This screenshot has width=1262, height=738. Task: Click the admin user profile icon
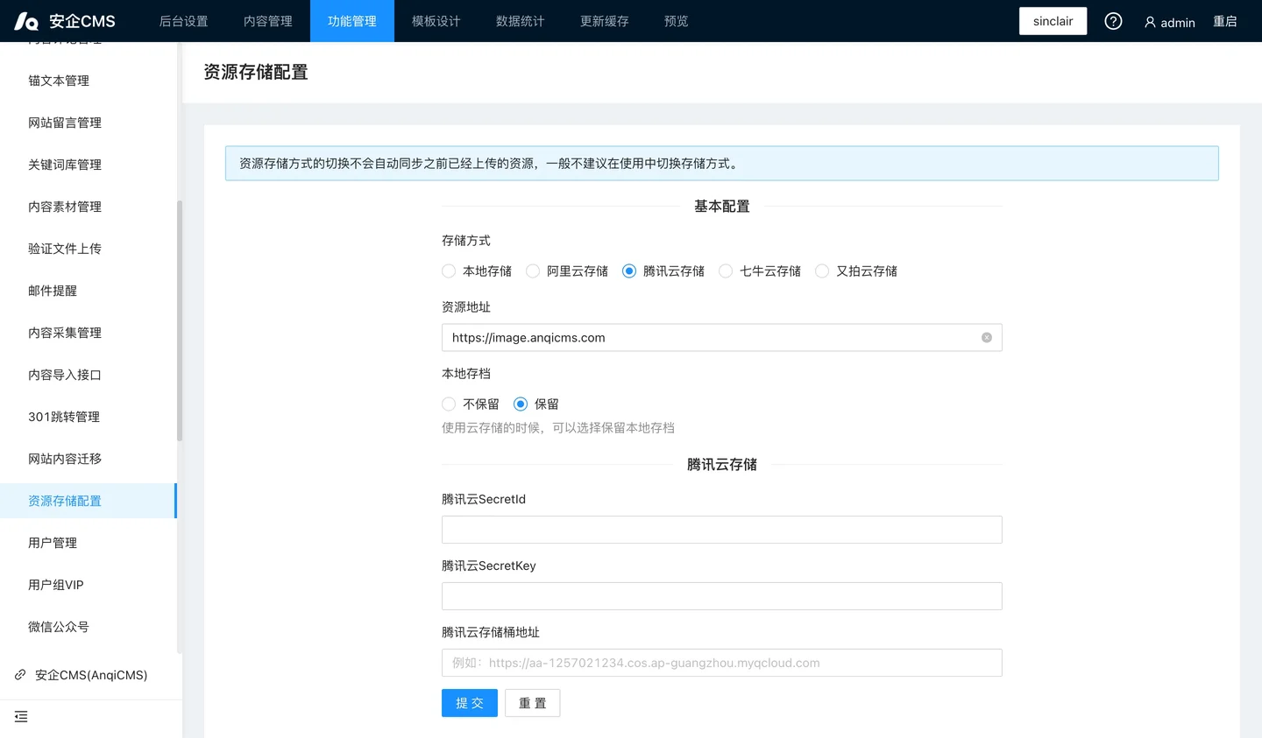pyautogui.click(x=1149, y=21)
